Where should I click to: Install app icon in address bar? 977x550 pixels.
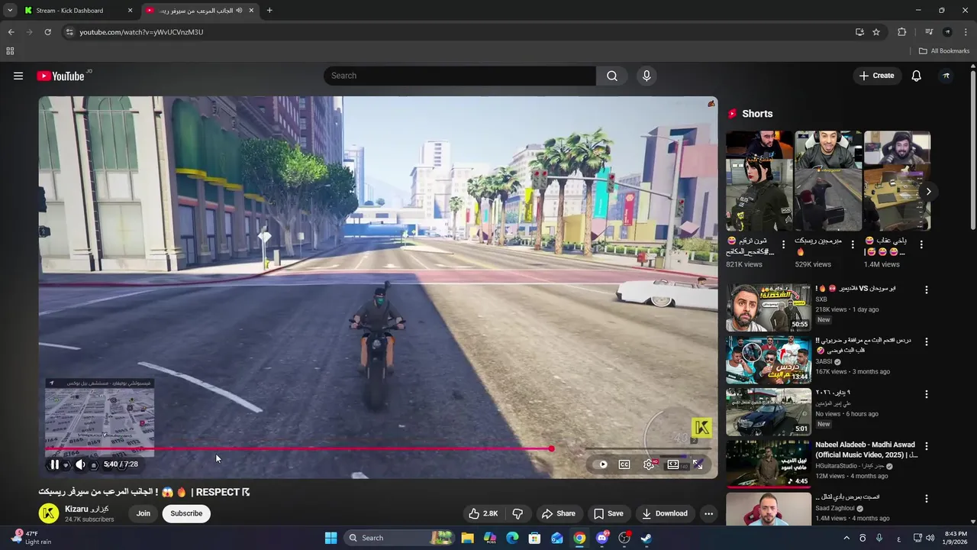(859, 32)
